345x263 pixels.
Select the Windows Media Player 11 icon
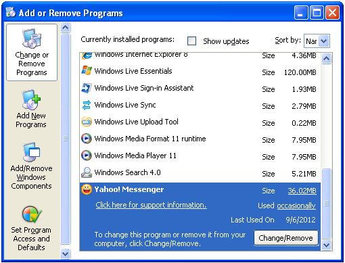(87, 156)
